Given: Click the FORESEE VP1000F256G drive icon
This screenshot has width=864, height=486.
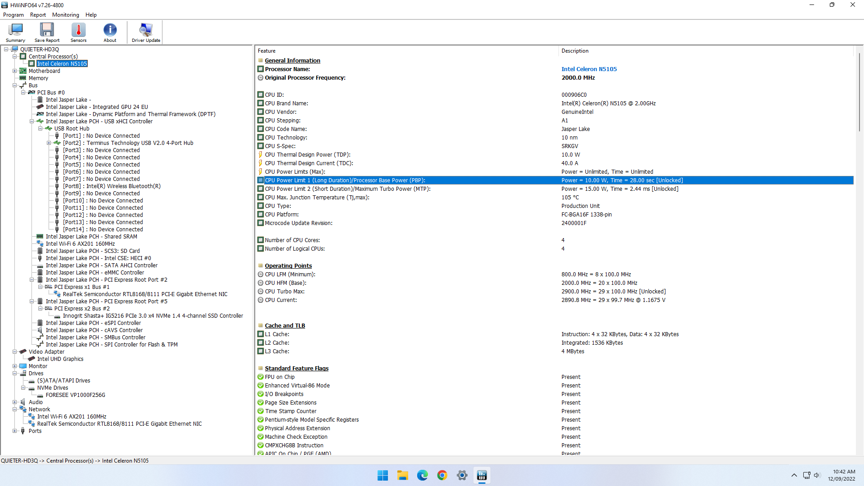Looking at the screenshot, I should coord(40,395).
